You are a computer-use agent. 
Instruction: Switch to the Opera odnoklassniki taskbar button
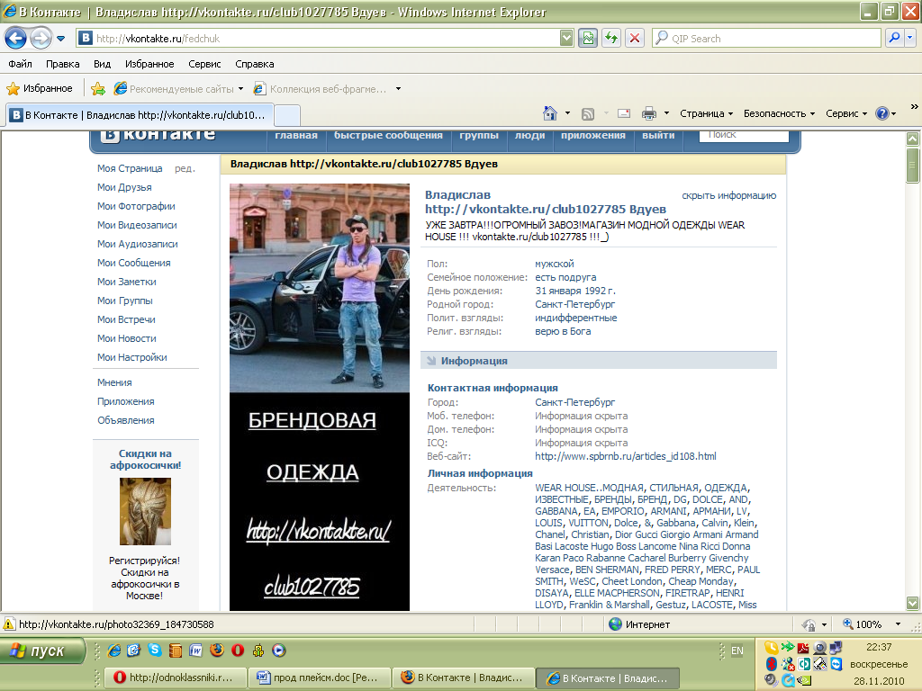click(176, 678)
